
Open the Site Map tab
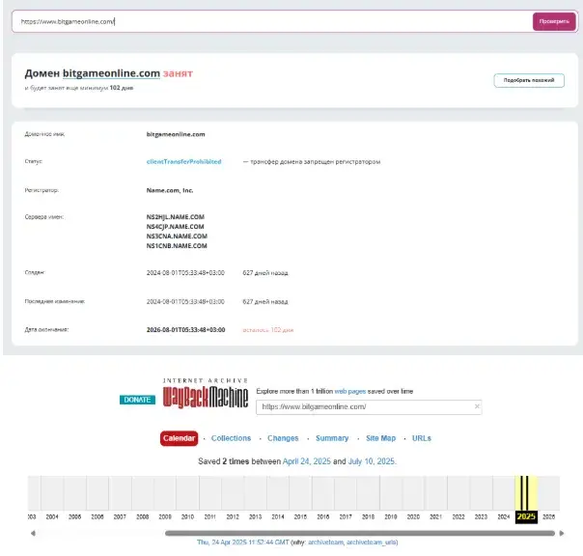click(x=380, y=438)
